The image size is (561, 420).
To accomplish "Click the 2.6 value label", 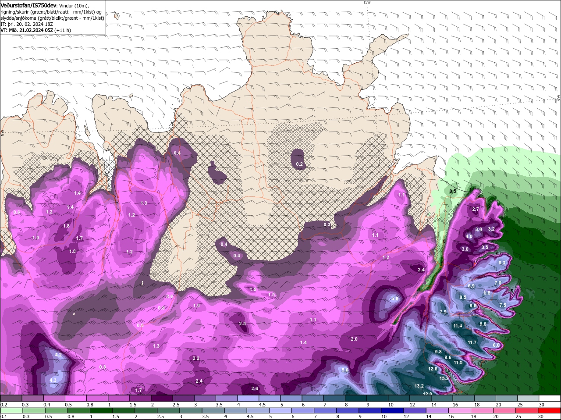I will pos(255,388).
